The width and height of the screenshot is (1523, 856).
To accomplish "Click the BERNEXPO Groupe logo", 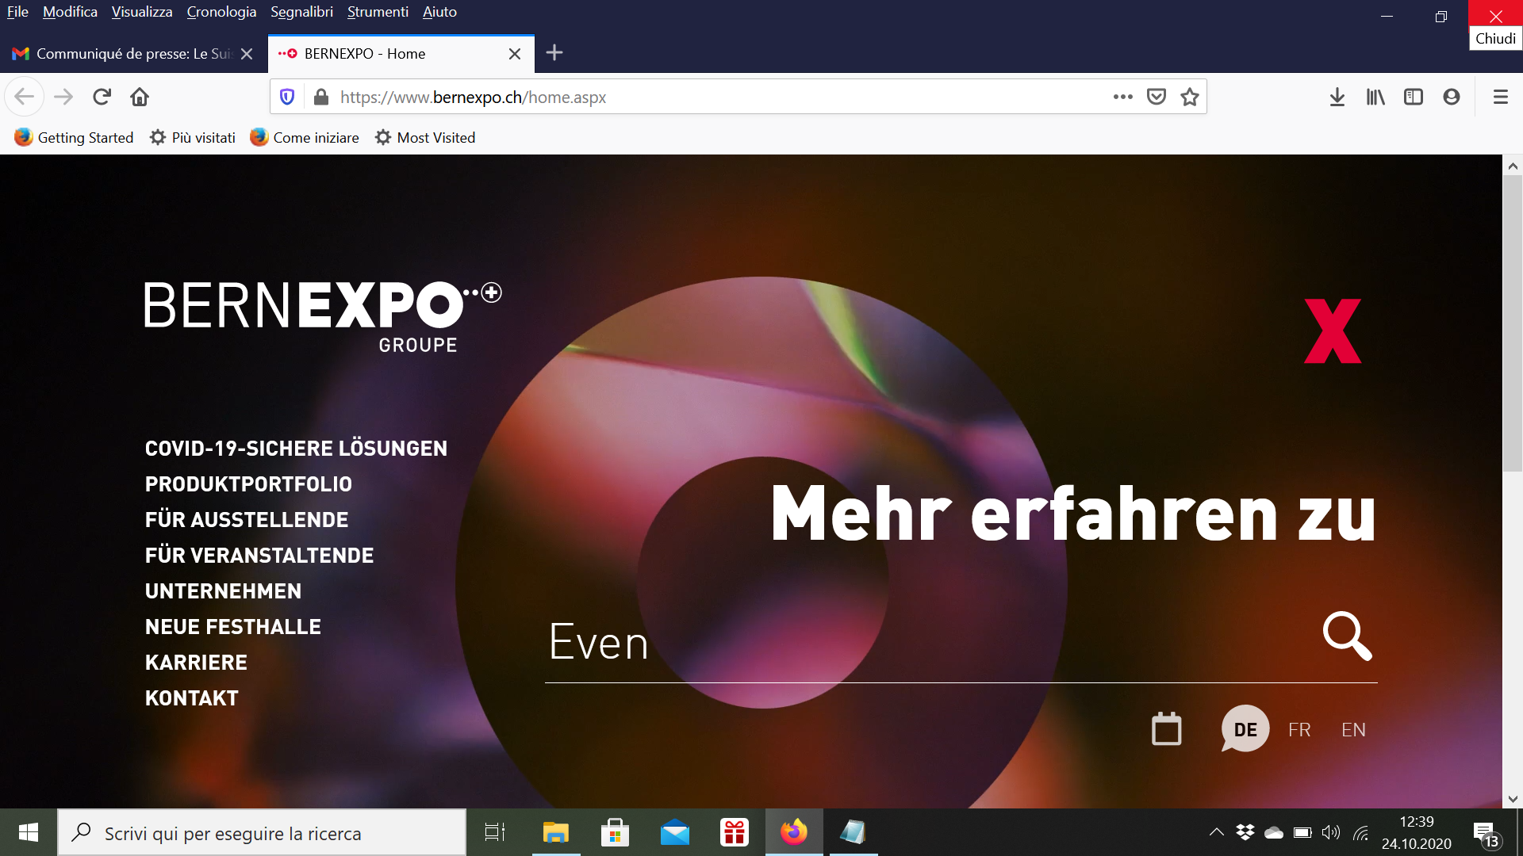I will (323, 317).
